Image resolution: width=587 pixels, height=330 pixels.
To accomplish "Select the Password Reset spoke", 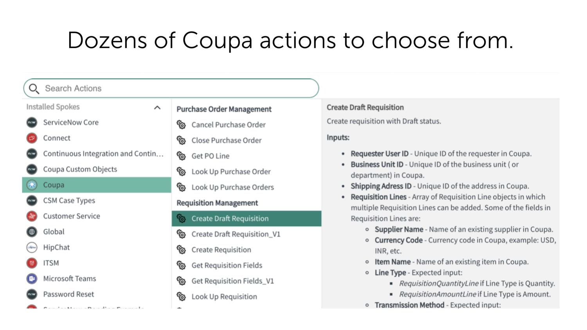I will tap(68, 294).
